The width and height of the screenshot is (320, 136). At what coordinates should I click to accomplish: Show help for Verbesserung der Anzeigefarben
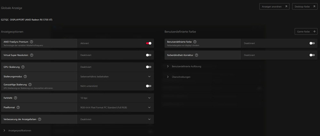(40, 119)
